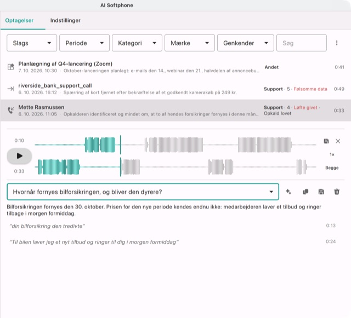This screenshot has height=318, width=351.
Task: Open the Indstillinger tab
Action: 65,20
